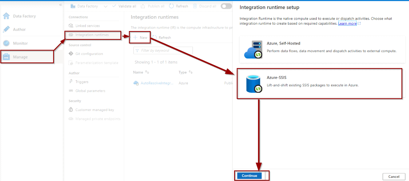Open the Monitor gauge icon
Image resolution: width=409 pixels, height=181 pixels.
coord(6,43)
